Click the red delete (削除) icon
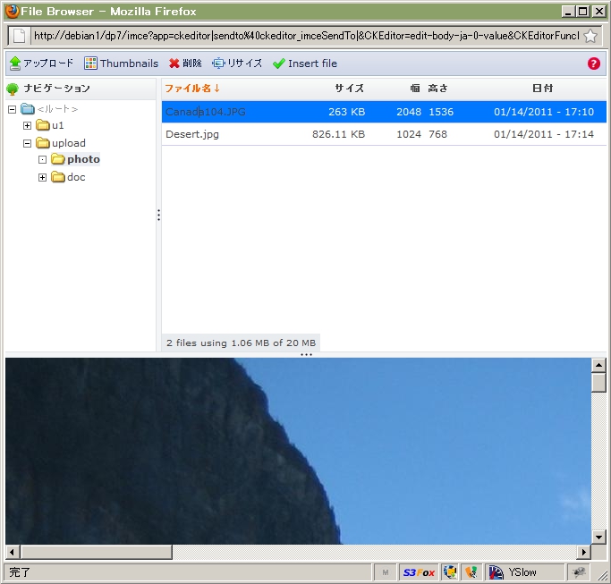Screen dimensions: 611x584 (x=175, y=63)
